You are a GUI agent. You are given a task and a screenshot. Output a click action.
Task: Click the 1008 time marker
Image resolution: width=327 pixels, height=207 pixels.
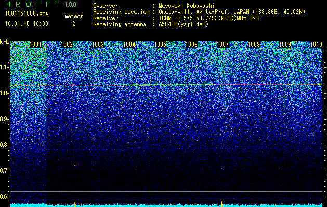(254, 45)
